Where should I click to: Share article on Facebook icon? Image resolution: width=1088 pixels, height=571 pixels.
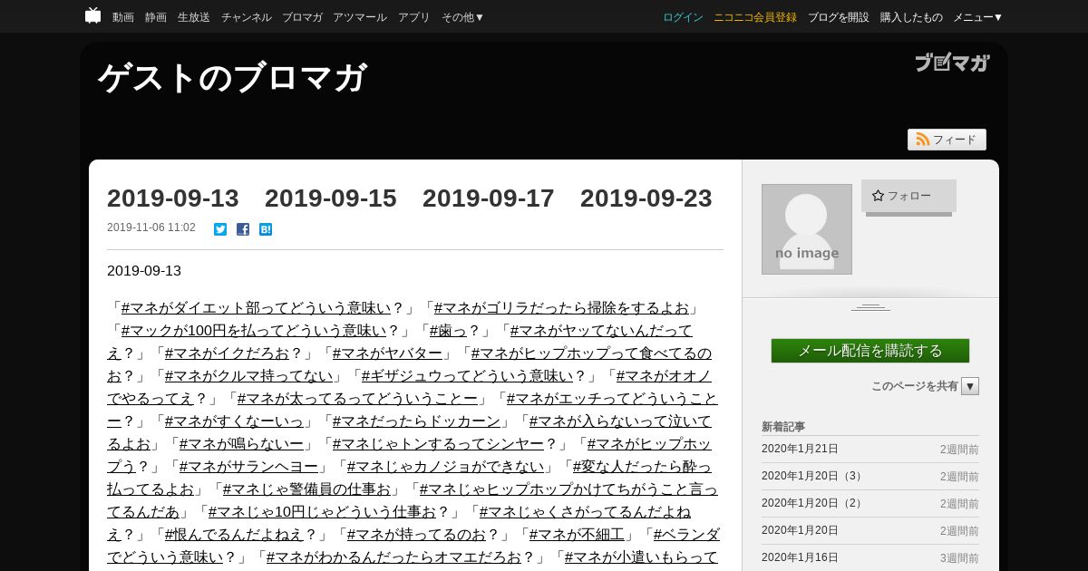tap(243, 229)
